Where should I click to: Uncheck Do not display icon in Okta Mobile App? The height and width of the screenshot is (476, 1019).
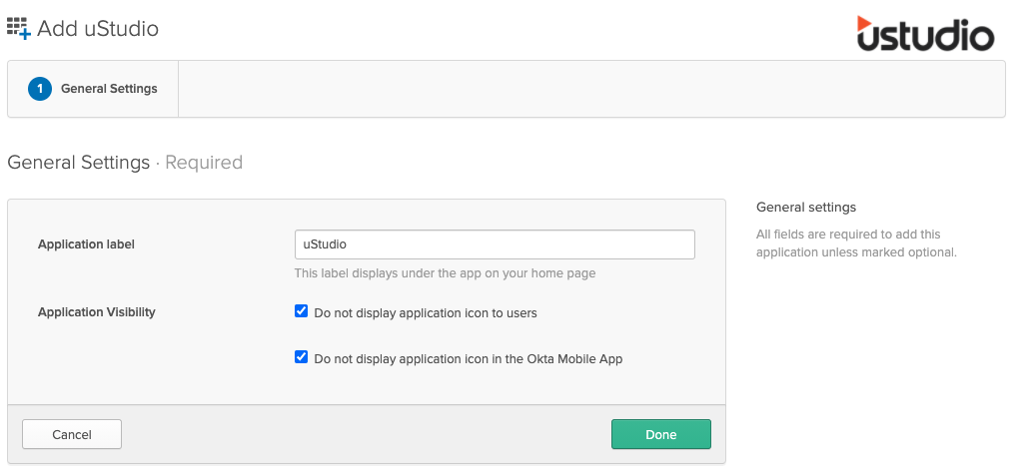(301, 356)
